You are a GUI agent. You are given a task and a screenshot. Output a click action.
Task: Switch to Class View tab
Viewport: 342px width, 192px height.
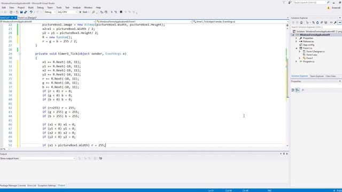tap(331, 76)
